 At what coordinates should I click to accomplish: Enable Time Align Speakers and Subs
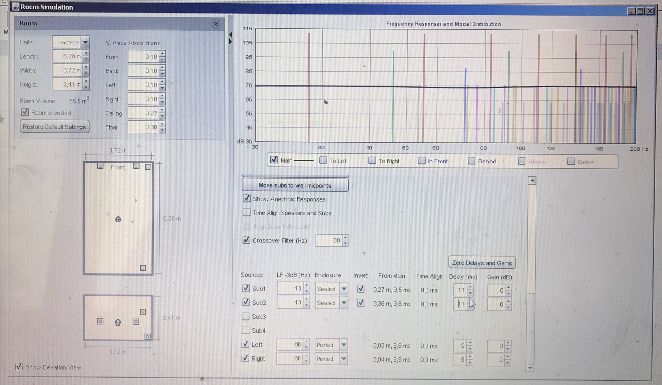coord(247,212)
